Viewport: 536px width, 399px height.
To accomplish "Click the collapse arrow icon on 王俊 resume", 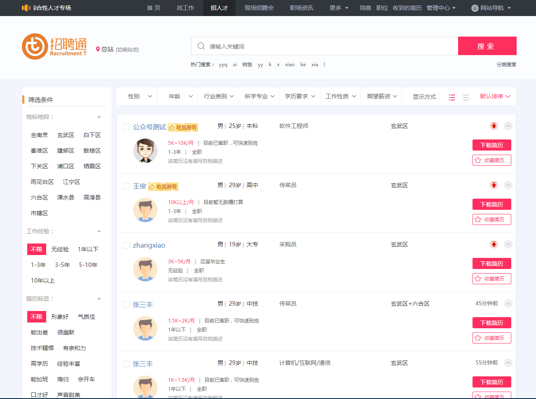I will (508, 185).
